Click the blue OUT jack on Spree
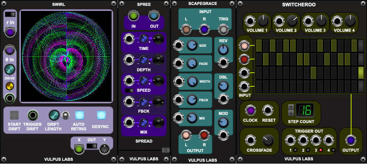The image size is (367, 164). pos(154,15)
